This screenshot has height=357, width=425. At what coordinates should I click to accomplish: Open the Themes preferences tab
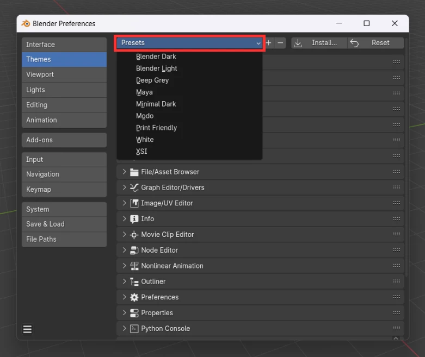click(64, 59)
